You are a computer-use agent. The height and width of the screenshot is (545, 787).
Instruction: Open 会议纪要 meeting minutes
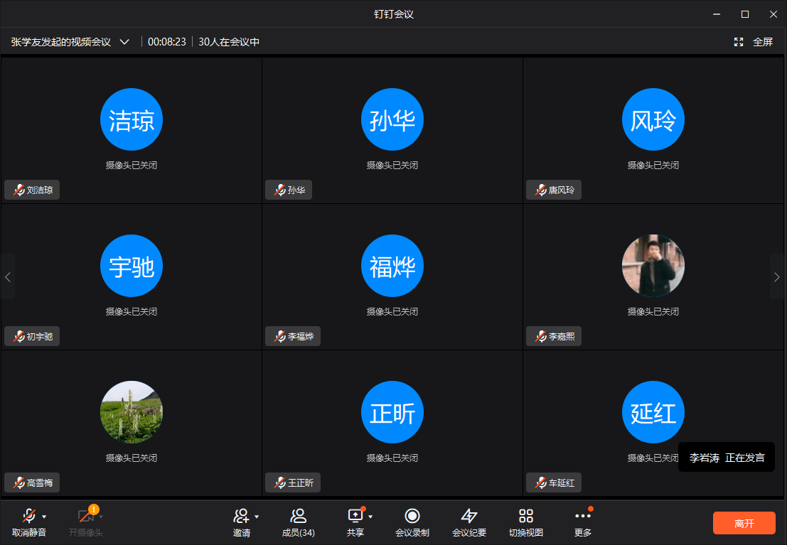coord(469,523)
